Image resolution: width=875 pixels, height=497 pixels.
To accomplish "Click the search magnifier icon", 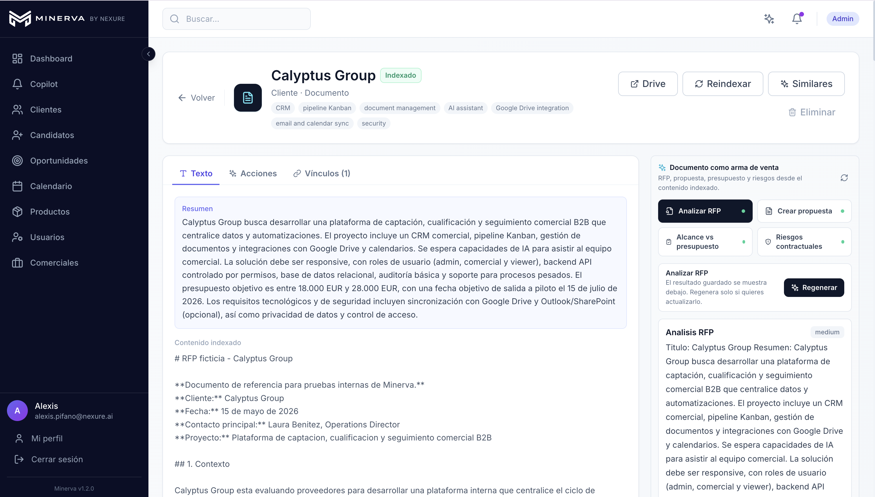I will (174, 19).
